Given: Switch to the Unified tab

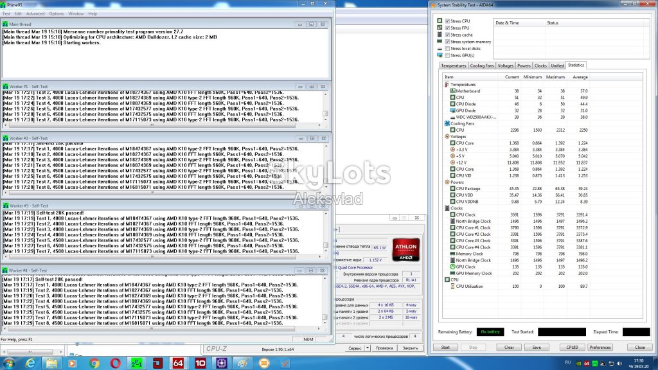Looking at the screenshot, I should point(557,66).
